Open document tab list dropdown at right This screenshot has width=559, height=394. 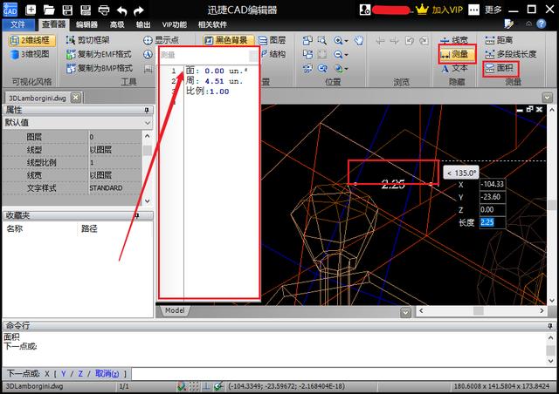(548, 97)
